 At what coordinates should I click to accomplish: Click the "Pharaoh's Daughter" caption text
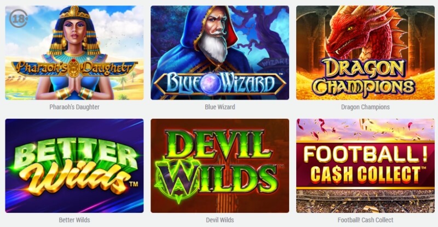tap(74, 107)
